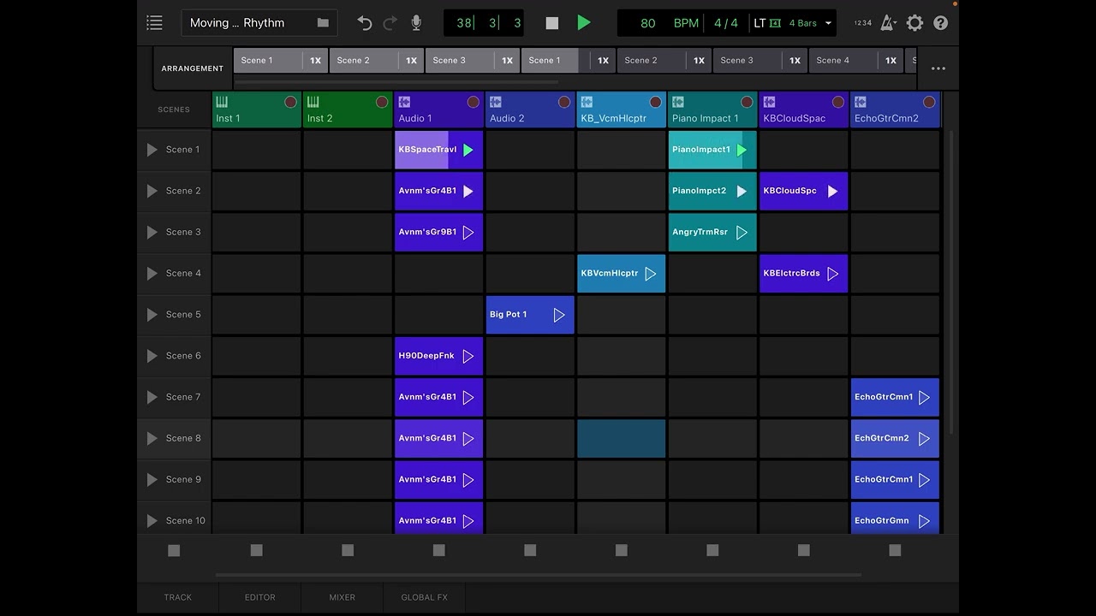Stop clips on Inst 1 track
1096x616 pixels.
256,551
